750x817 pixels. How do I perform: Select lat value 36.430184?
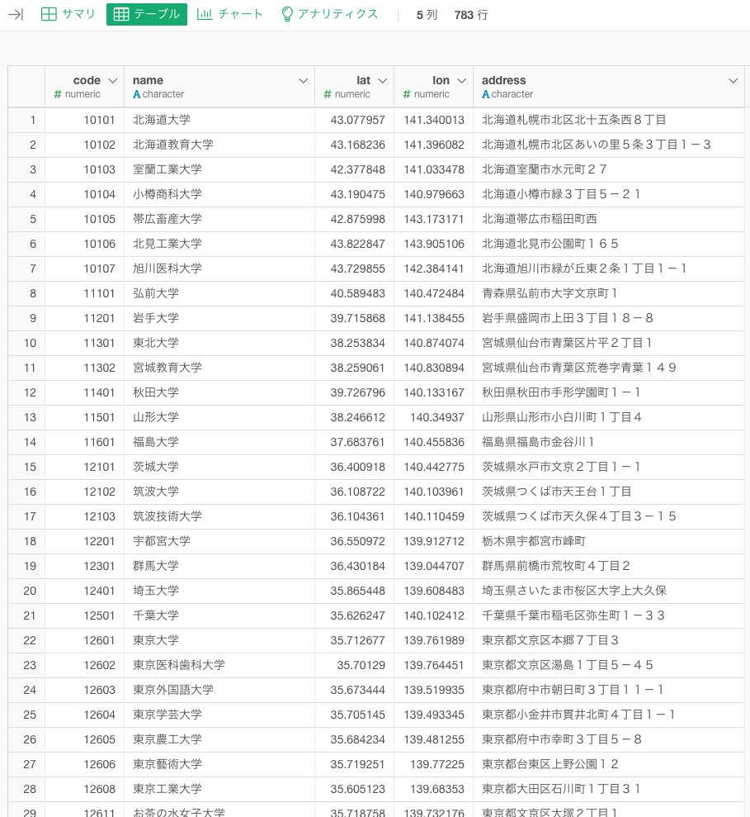(355, 566)
